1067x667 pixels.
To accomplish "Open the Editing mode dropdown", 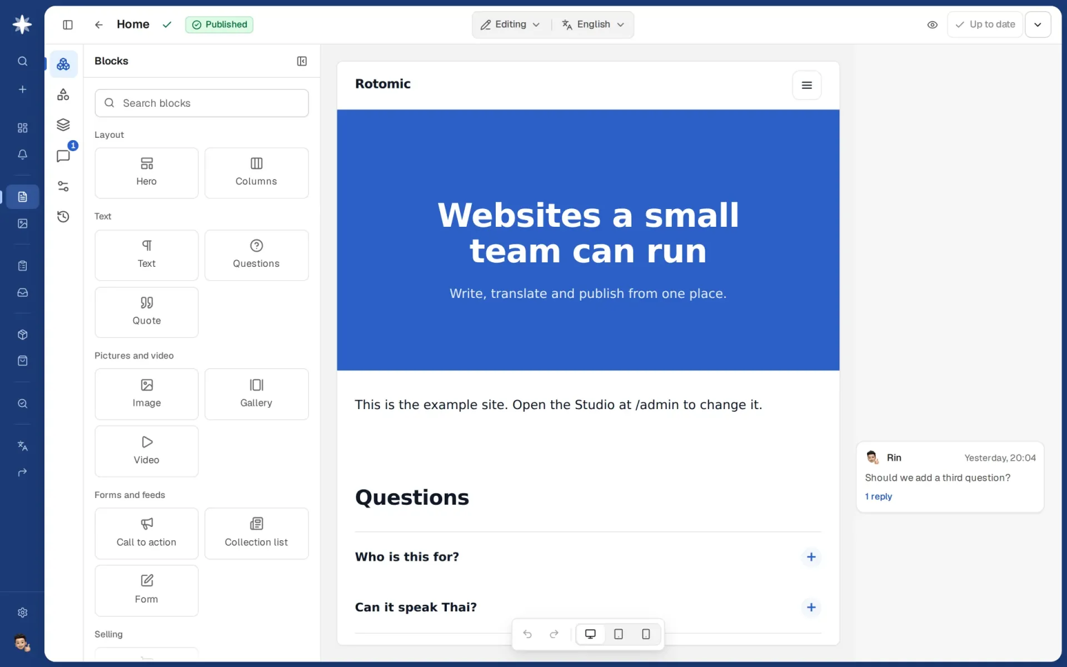I will (x=510, y=24).
